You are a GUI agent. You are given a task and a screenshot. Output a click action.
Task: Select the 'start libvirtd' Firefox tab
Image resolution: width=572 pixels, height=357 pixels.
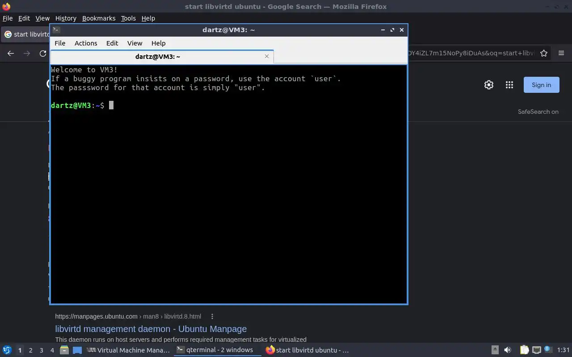pyautogui.click(x=26, y=34)
